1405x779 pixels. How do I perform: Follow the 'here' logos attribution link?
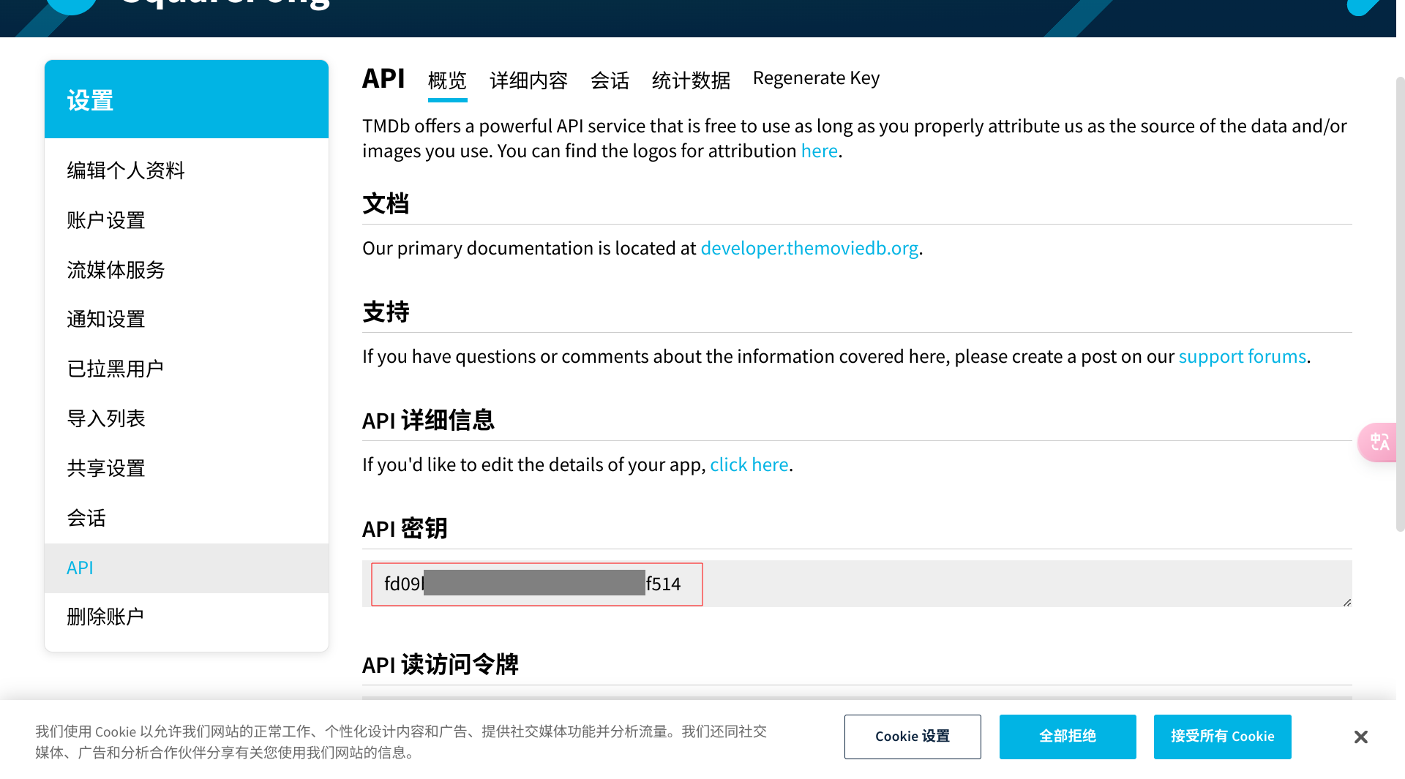[819, 151]
